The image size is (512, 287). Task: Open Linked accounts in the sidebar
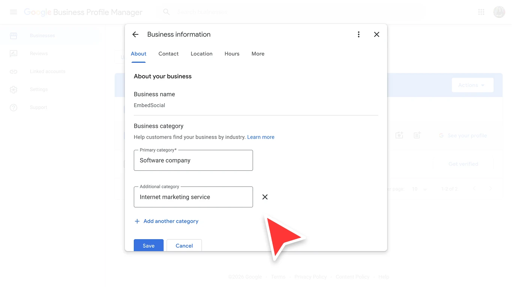click(x=48, y=71)
